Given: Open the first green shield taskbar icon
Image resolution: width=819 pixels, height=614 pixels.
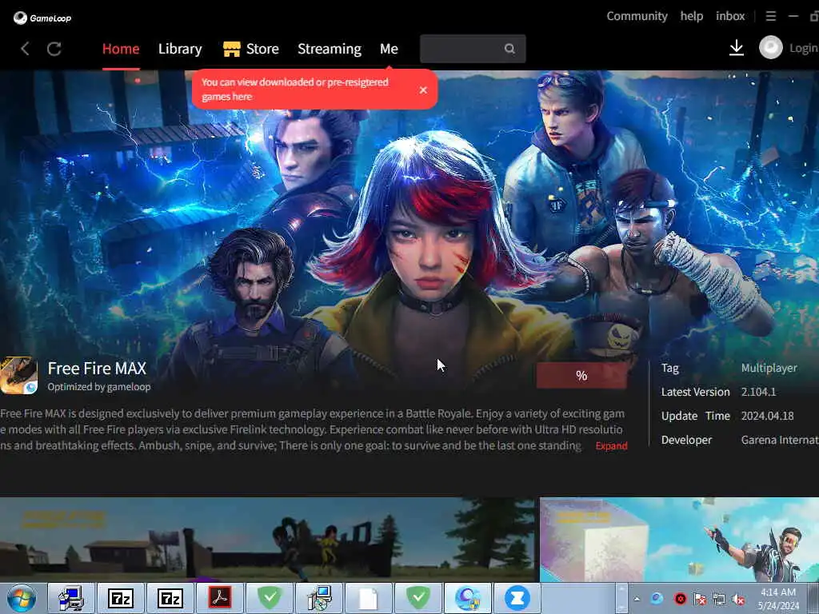Looking at the screenshot, I should pos(270,598).
